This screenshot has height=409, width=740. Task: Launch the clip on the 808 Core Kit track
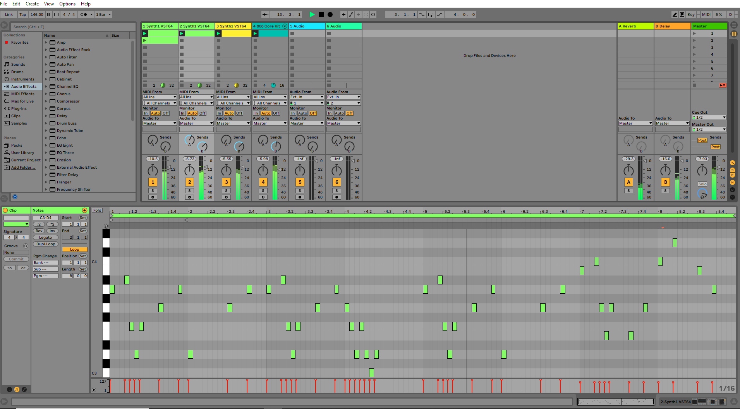click(255, 34)
